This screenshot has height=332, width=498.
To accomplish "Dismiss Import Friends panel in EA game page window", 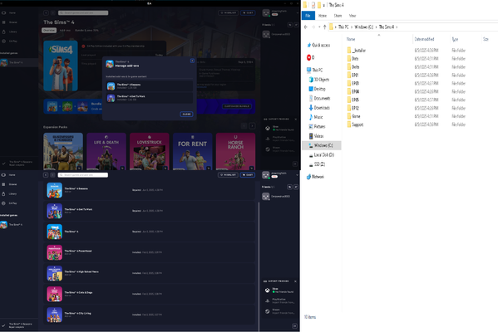I will (295, 120).
